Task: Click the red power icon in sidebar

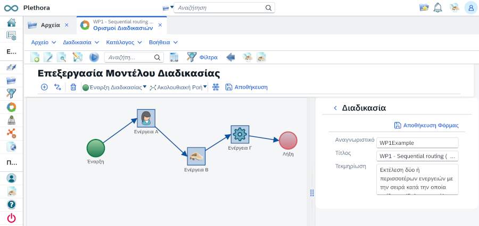Action: point(11,218)
